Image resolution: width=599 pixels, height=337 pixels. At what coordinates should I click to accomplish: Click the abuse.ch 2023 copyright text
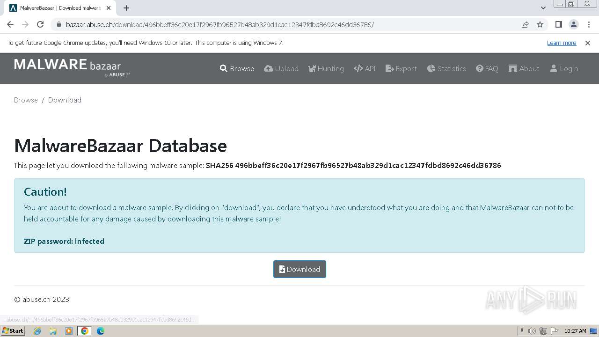tap(42, 300)
